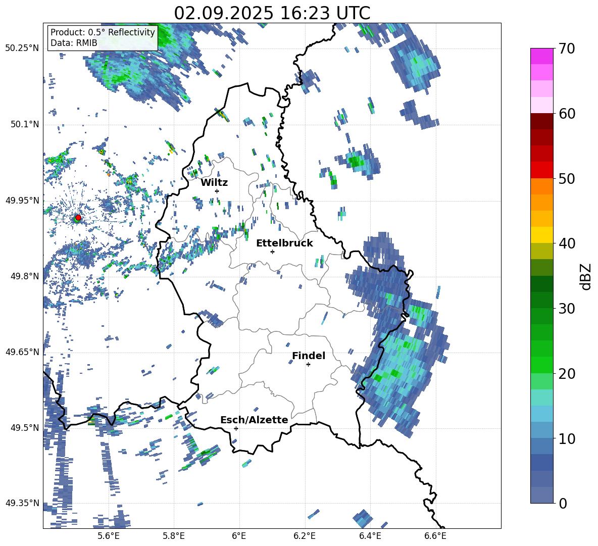Image resolution: width=598 pixels, height=546 pixels.
Task: Click the dBZ colorbar axis label
Action: [x=586, y=276]
